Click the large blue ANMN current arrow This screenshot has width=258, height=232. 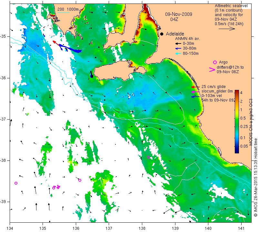[71, 49]
